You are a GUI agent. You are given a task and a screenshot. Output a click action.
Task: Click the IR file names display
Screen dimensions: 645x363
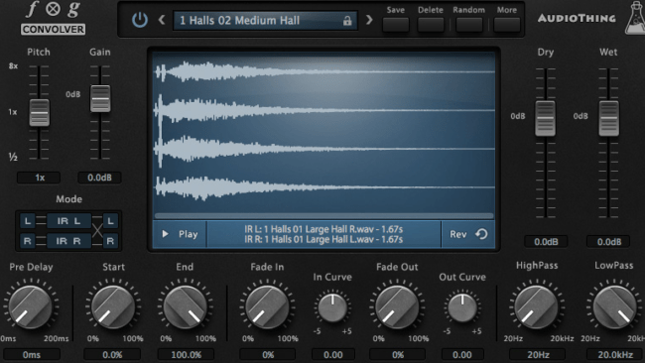(323, 234)
